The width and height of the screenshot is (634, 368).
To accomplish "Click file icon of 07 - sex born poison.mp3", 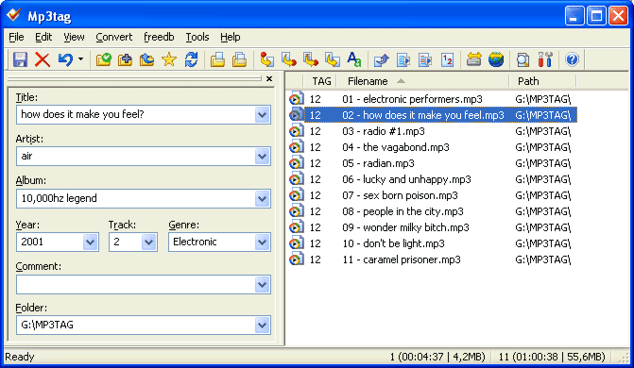I will click(296, 195).
